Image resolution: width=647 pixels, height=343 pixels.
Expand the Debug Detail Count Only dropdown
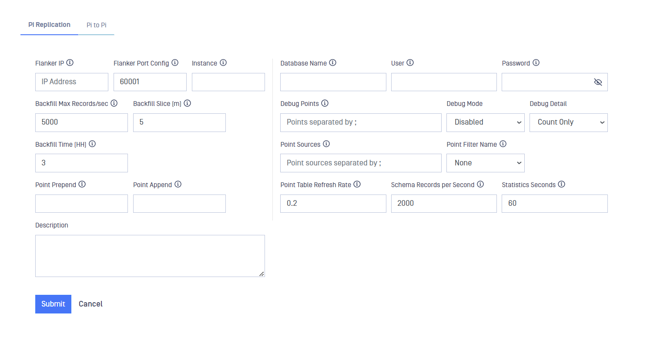569,122
